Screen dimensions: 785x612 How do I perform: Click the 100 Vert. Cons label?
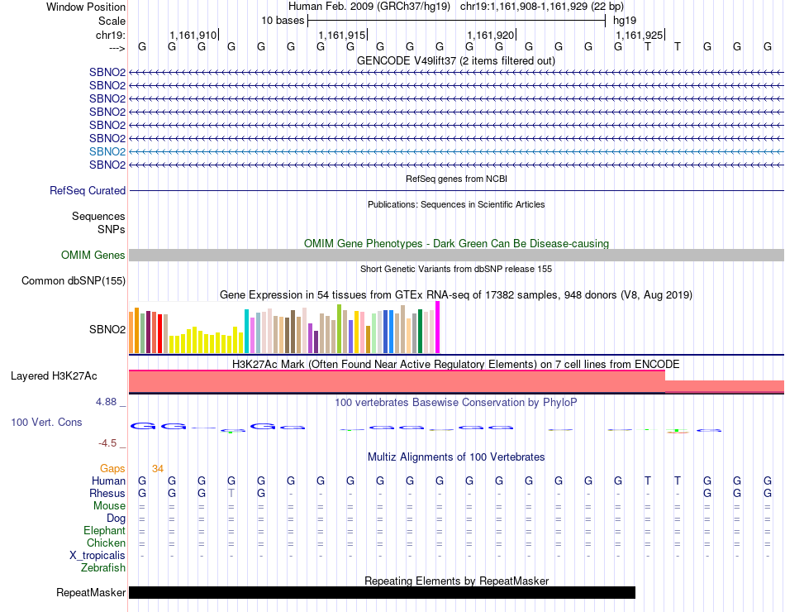coord(46,422)
